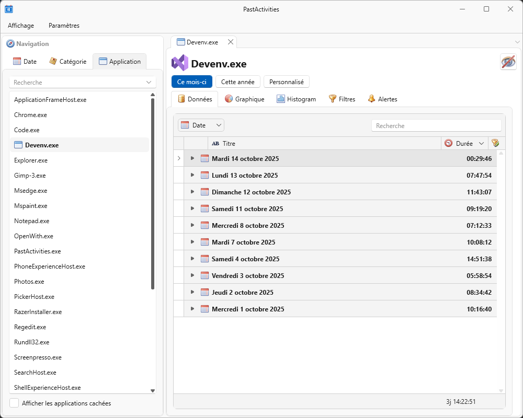Open the Date grouping dropdown
Screen dimensions: 523x418
click(201, 125)
